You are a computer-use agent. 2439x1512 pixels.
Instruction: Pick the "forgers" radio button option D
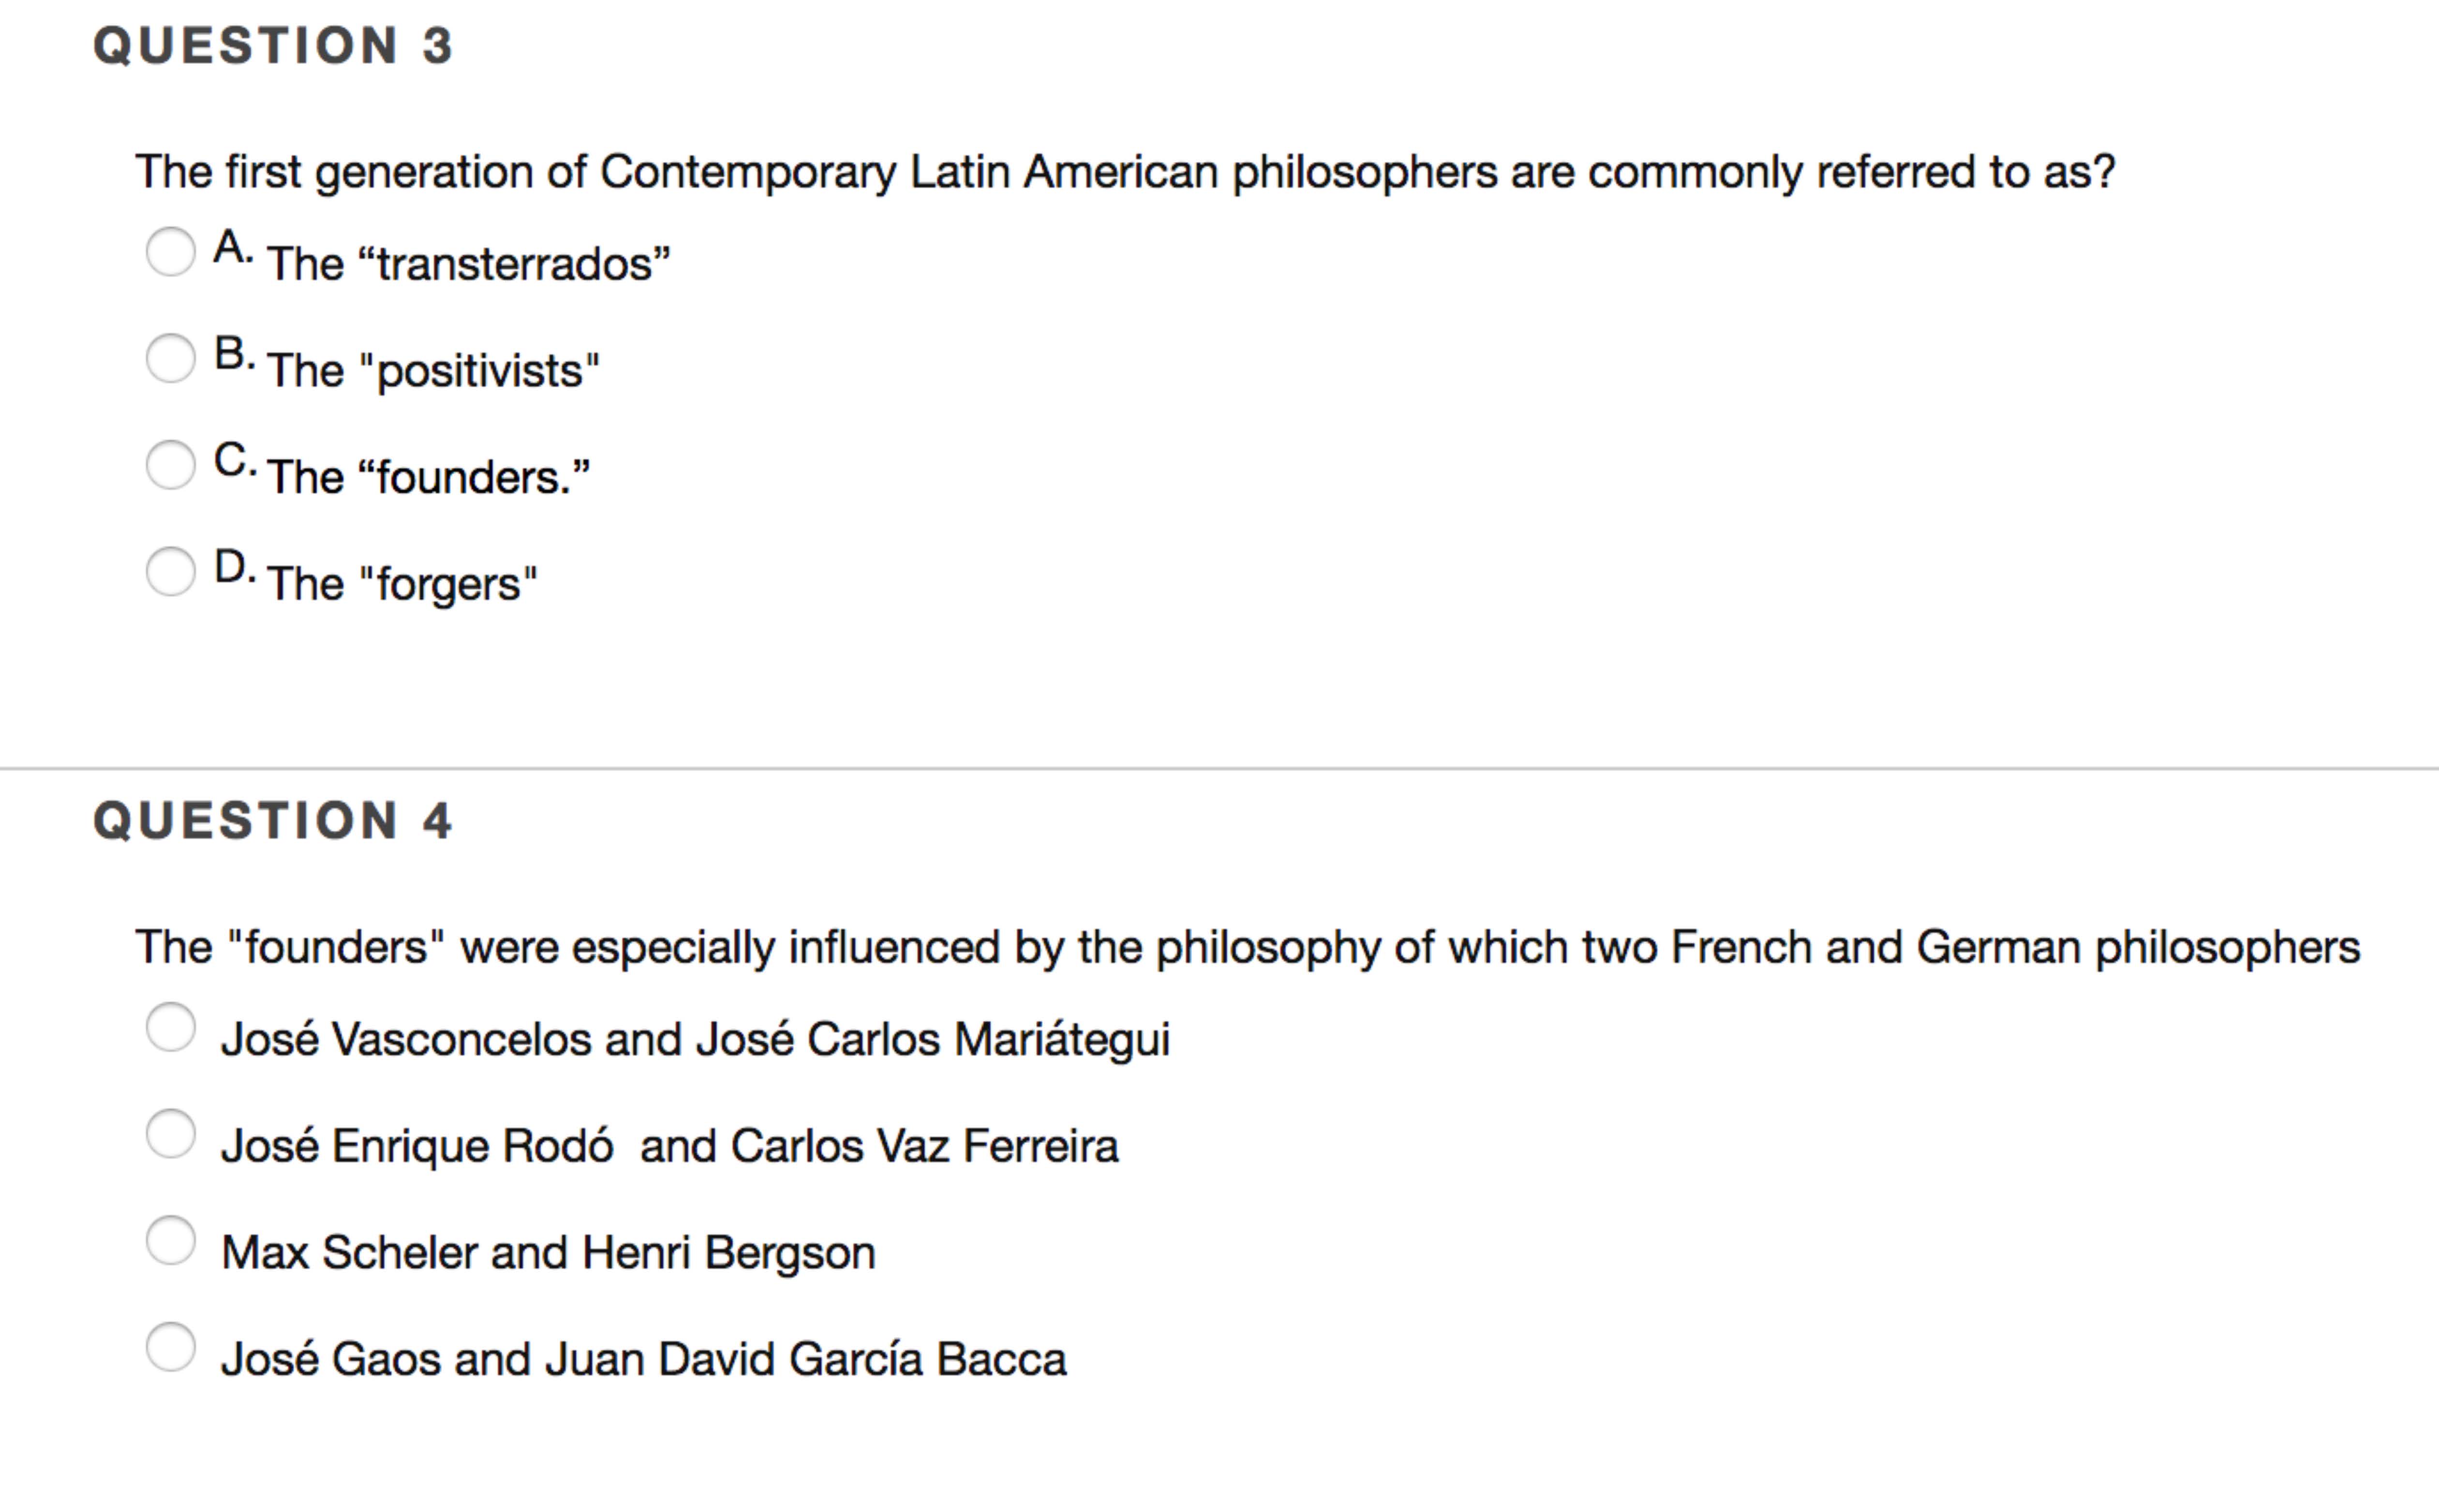point(170,571)
